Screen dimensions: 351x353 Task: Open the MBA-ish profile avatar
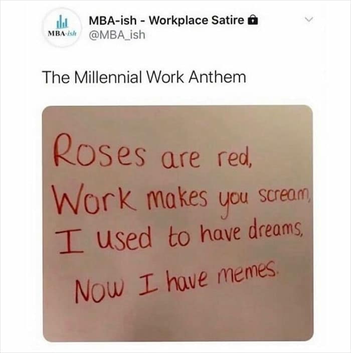[x=62, y=28]
